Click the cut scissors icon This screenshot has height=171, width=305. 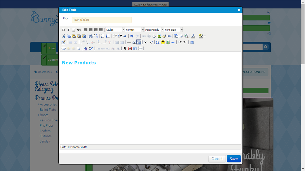(64, 36)
